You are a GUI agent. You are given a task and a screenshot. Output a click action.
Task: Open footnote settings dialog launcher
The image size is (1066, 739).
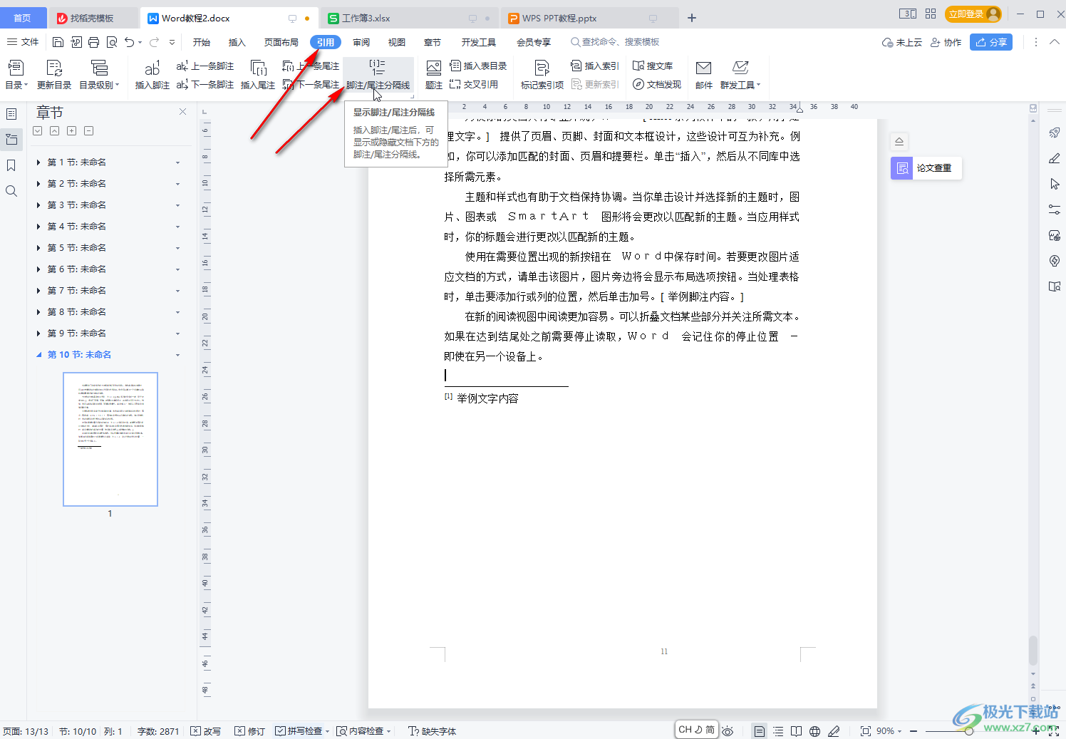pos(412,95)
